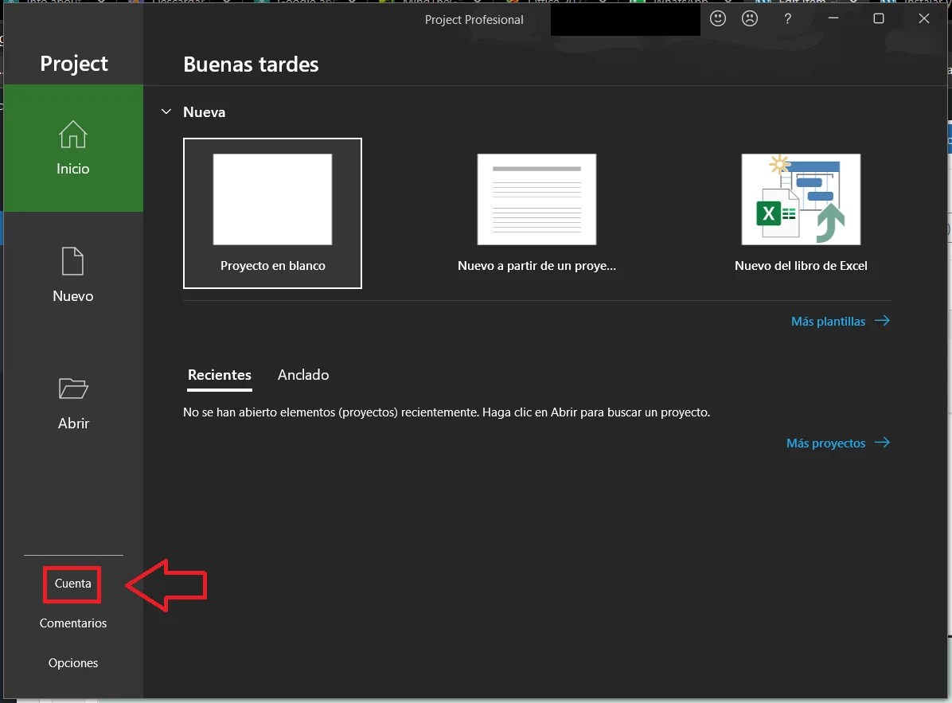Open the Inicio home section
Screen dimensions: 952x703
[x=73, y=148]
